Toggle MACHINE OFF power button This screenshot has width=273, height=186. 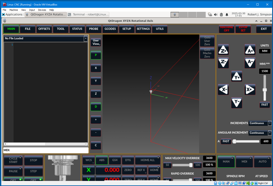(226, 29)
